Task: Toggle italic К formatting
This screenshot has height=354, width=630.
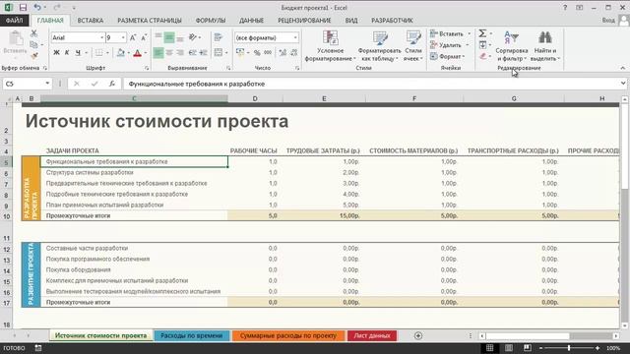Action: pyautogui.click(x=67, y=52)
